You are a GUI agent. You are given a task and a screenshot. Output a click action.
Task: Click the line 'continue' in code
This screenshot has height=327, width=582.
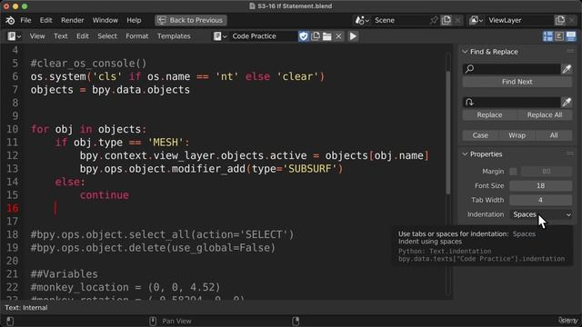click(x=105, y=195)
